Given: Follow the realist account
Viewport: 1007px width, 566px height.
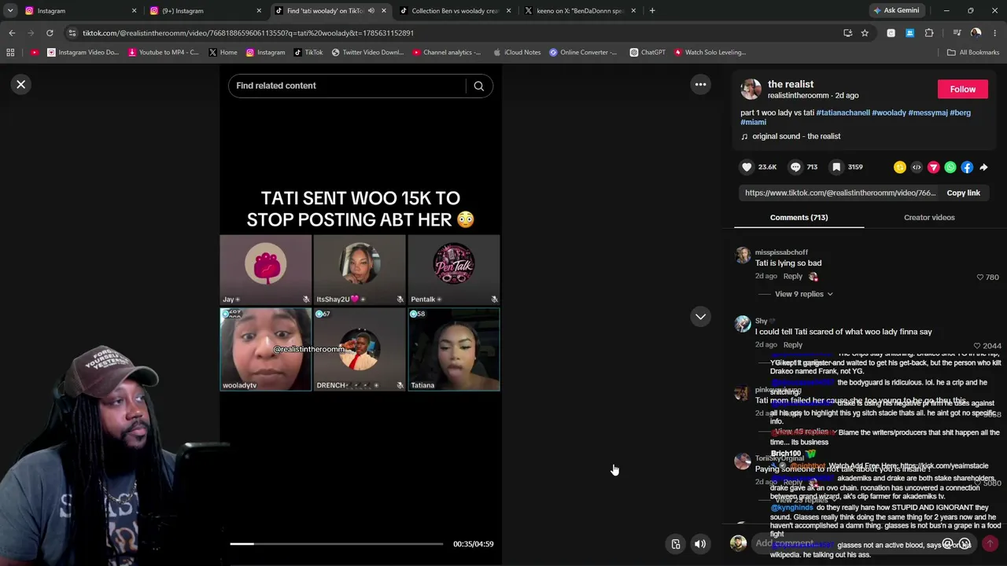Looking at the screenshot, I should point(962,89).
